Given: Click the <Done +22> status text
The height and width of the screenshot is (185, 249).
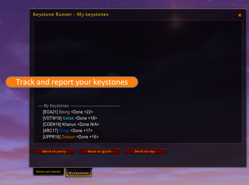Looking at the screenshot, I should [82, 112].
